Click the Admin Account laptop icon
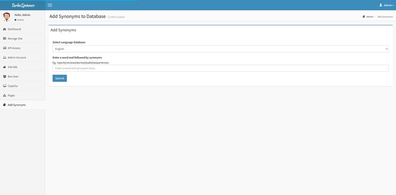The height and width of the screenshot is (195, 396). tap(4, 58)
